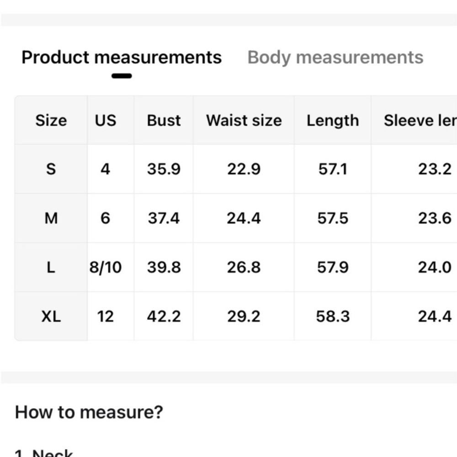Screen dimensions: 457x457
Task: Click the 58.3 length value
Action: pos(333,316)
